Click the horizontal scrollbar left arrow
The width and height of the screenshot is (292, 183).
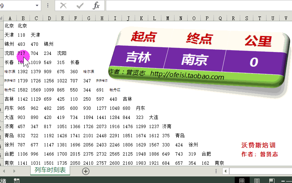coord(226,171)
